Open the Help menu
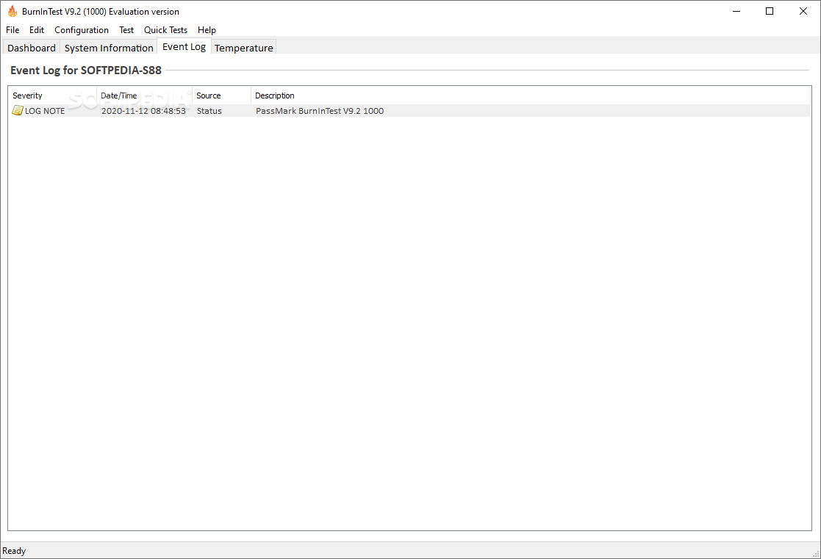This screenshot has height=559, width=821. [207, 30]
